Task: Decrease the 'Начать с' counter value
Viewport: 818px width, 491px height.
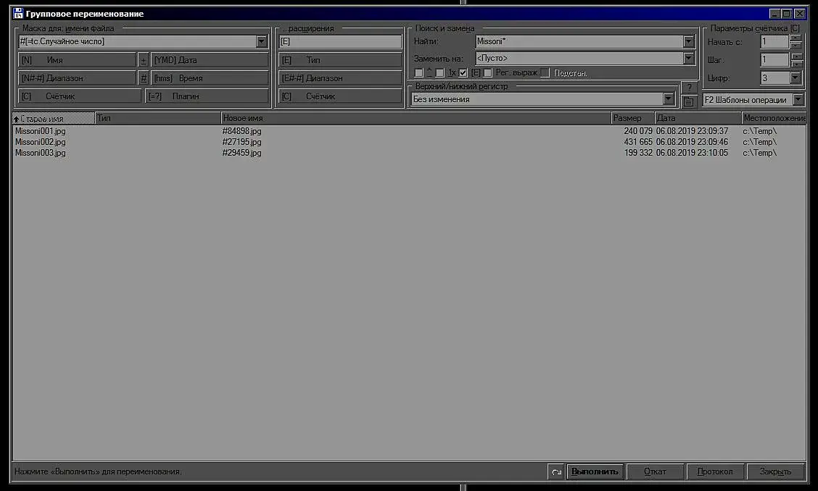Action: pos(796,46)
